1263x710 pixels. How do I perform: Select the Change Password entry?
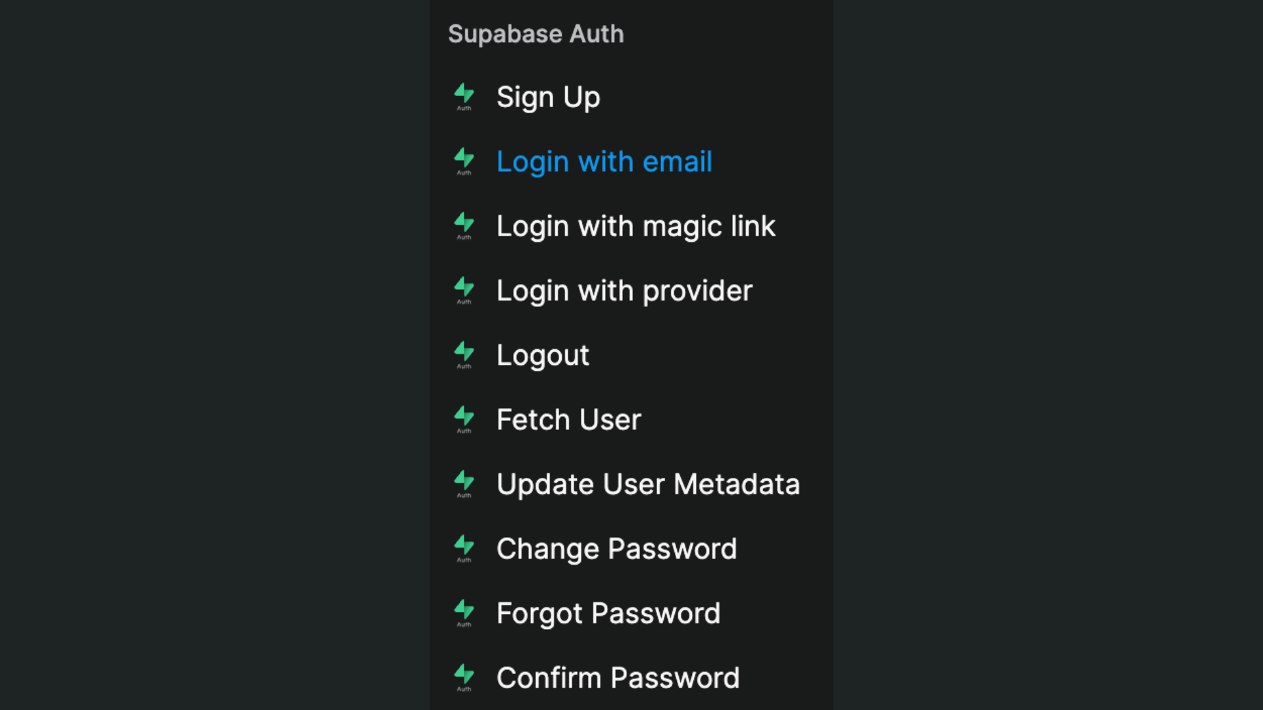[x=616, y=548]
